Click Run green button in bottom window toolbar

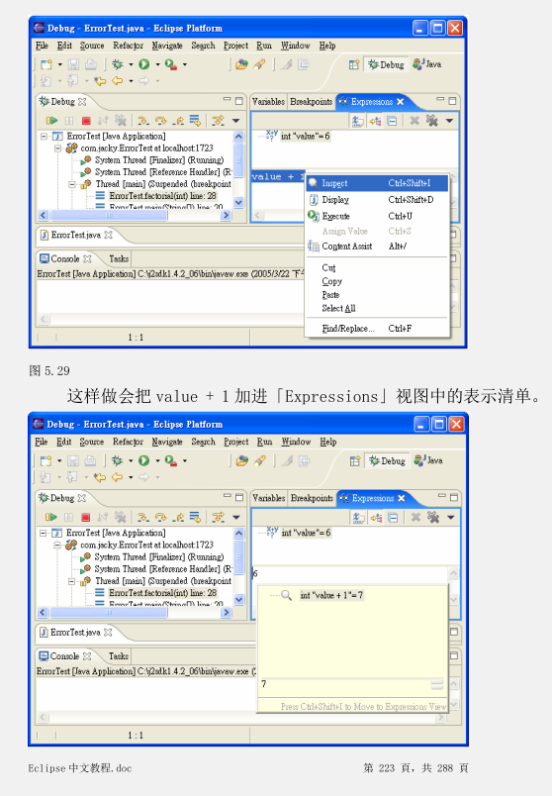click(x=144, y=460)
